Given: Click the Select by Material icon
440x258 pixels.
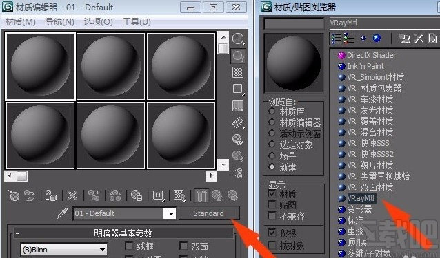Looking at the screenshot, I should tap(238, 156).
